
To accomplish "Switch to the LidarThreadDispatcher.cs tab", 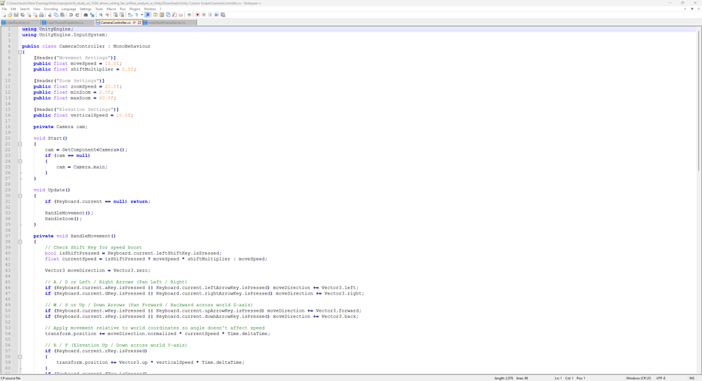I will coord(68,23).
